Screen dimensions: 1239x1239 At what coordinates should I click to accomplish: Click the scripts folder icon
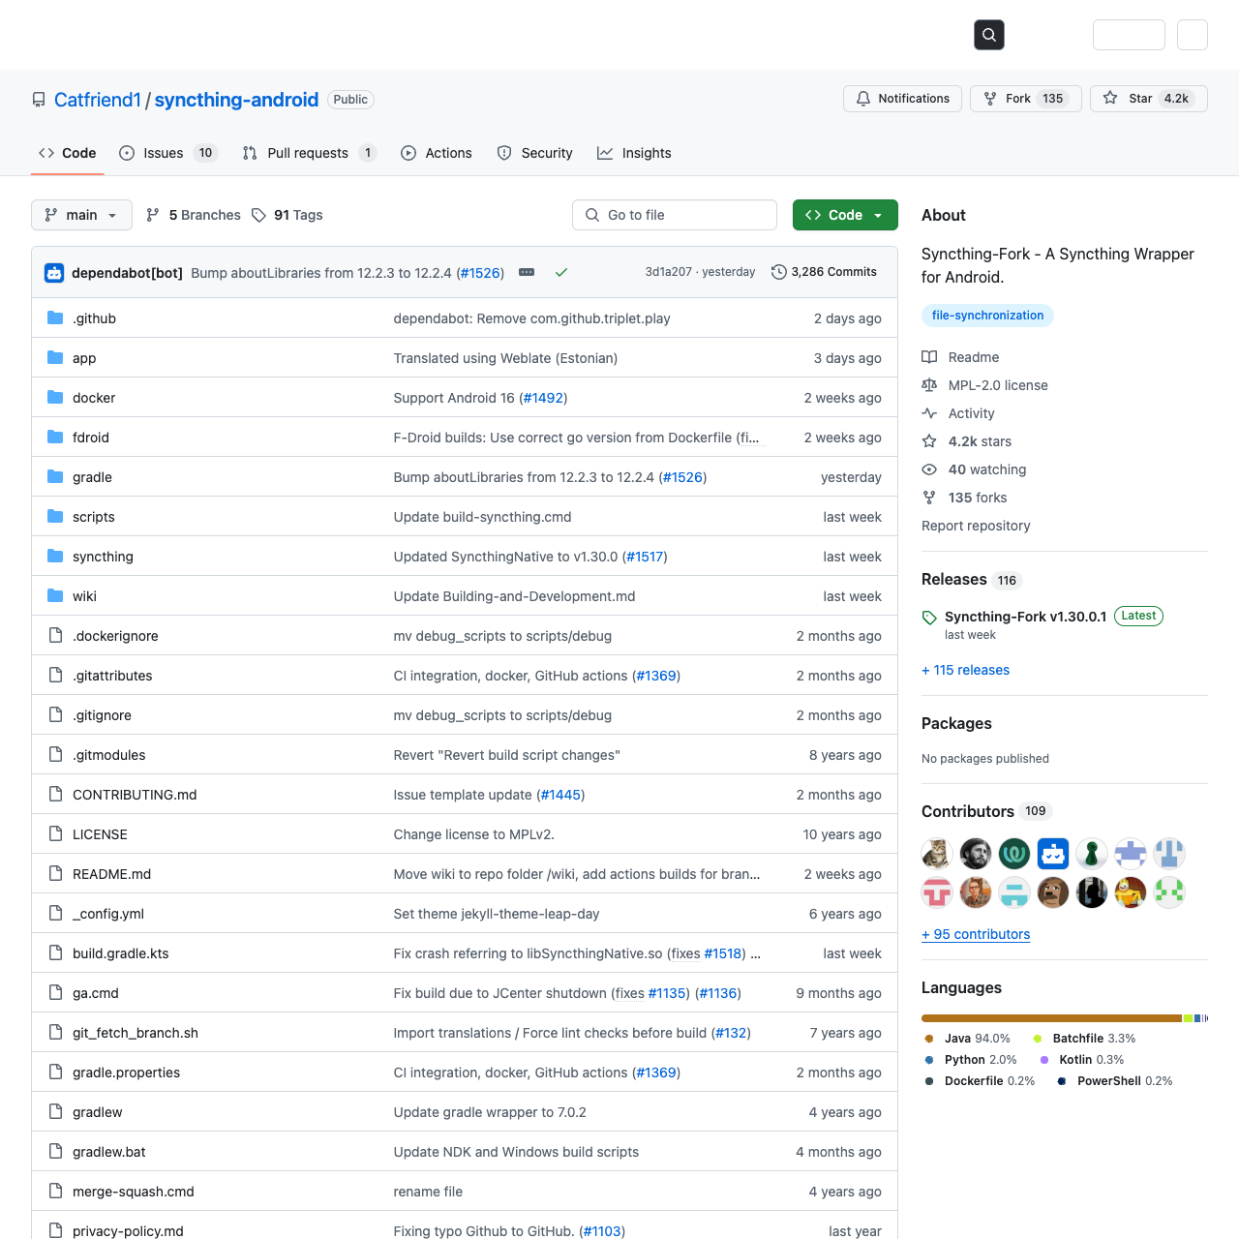coord(55,516)
